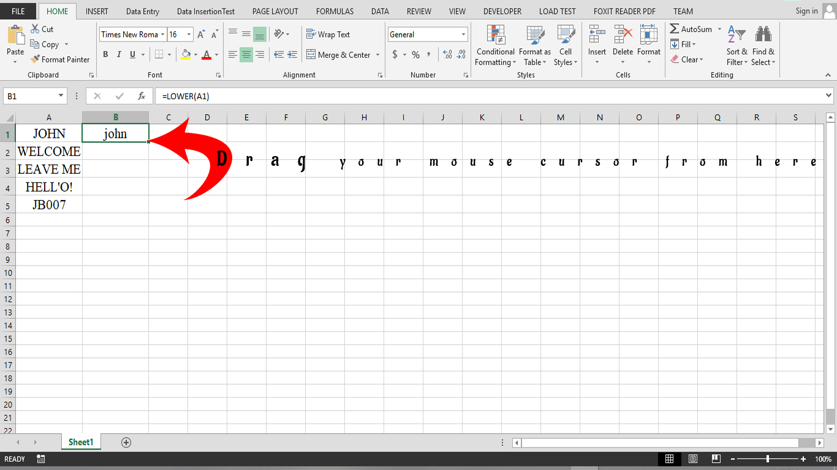Open the Cell Styles gallery
The height and width of the screenshot is (470, 837).
pos(566,46)
